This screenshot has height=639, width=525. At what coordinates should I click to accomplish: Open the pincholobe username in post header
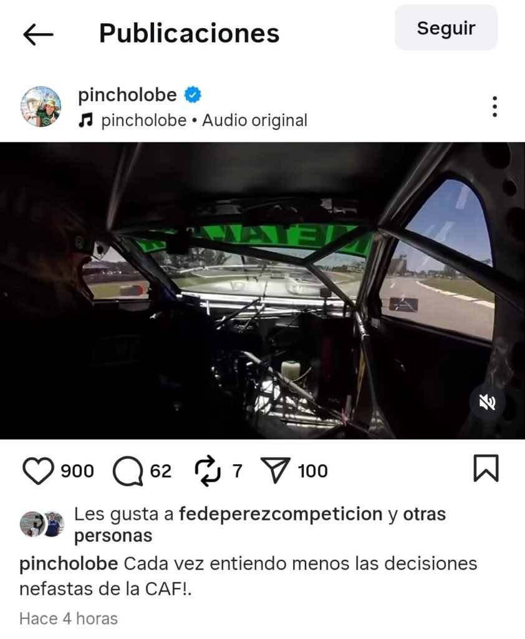pyautogui.click(x=127, y=95)
